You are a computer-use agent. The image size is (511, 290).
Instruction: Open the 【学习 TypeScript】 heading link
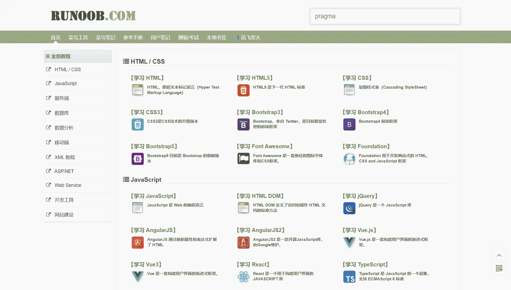(x=365, y=264)
